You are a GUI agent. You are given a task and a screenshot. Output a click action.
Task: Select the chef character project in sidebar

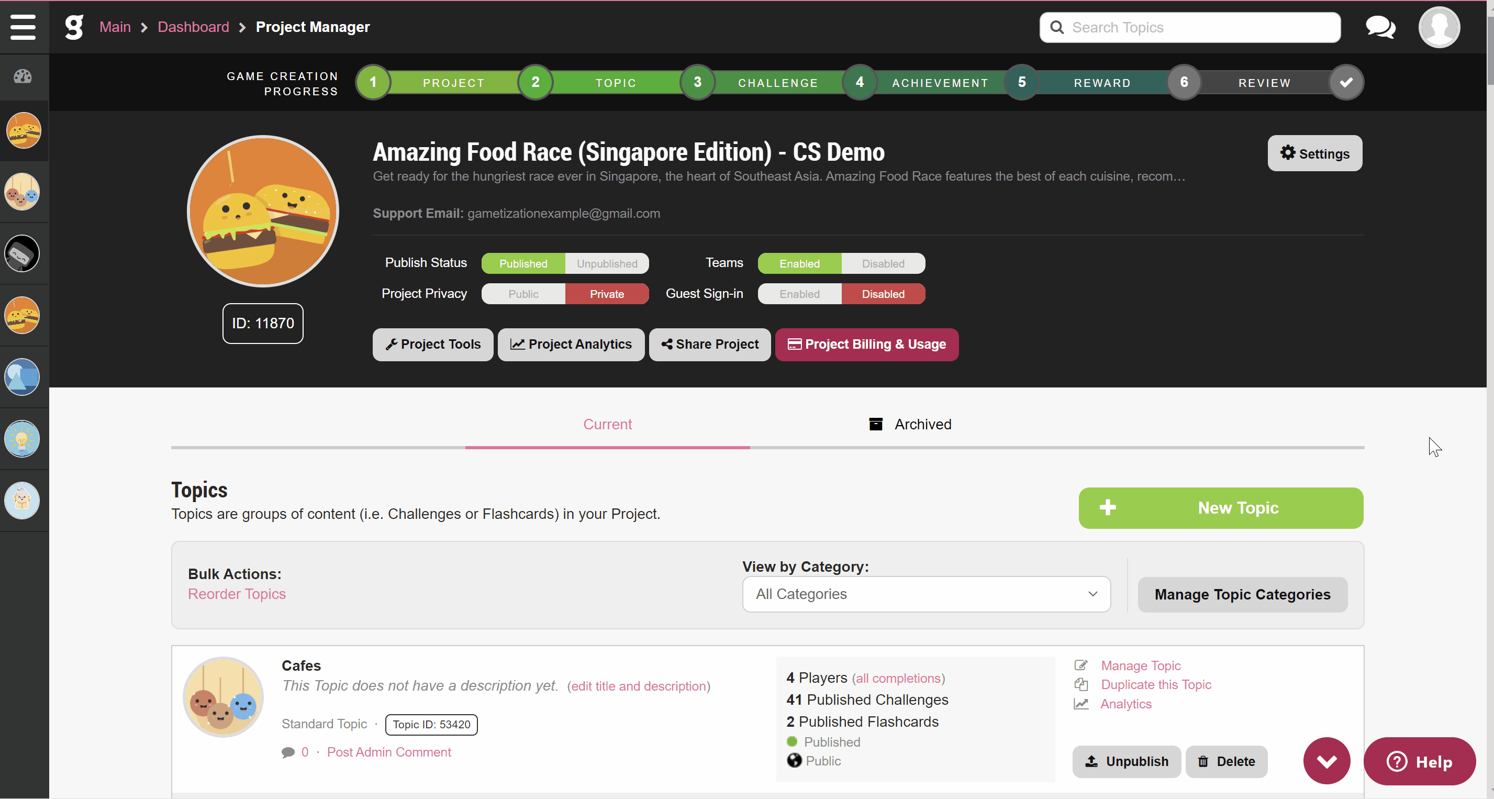pos(23,500)
